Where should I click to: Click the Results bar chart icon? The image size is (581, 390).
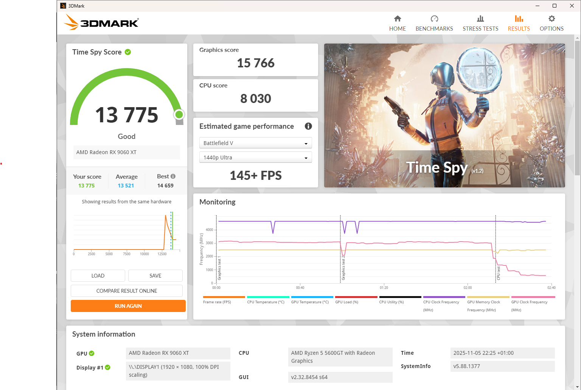(x=519, y=19)
